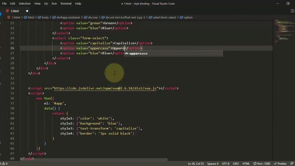Restore down the VS Code window
The width and height of the screenshot is (295, 166).
coord(288,4)
